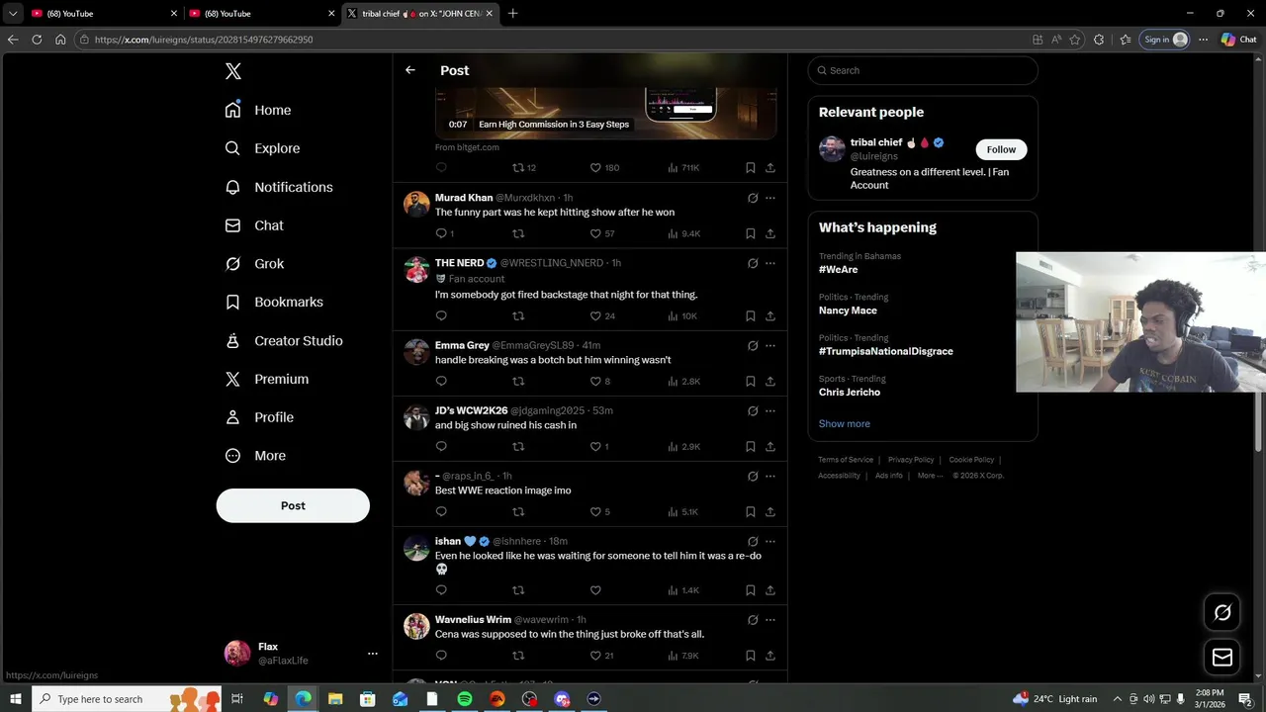This screenshot has height=712, width=1266.
Task: Open Grok floating button
Action: point(1222,612)
